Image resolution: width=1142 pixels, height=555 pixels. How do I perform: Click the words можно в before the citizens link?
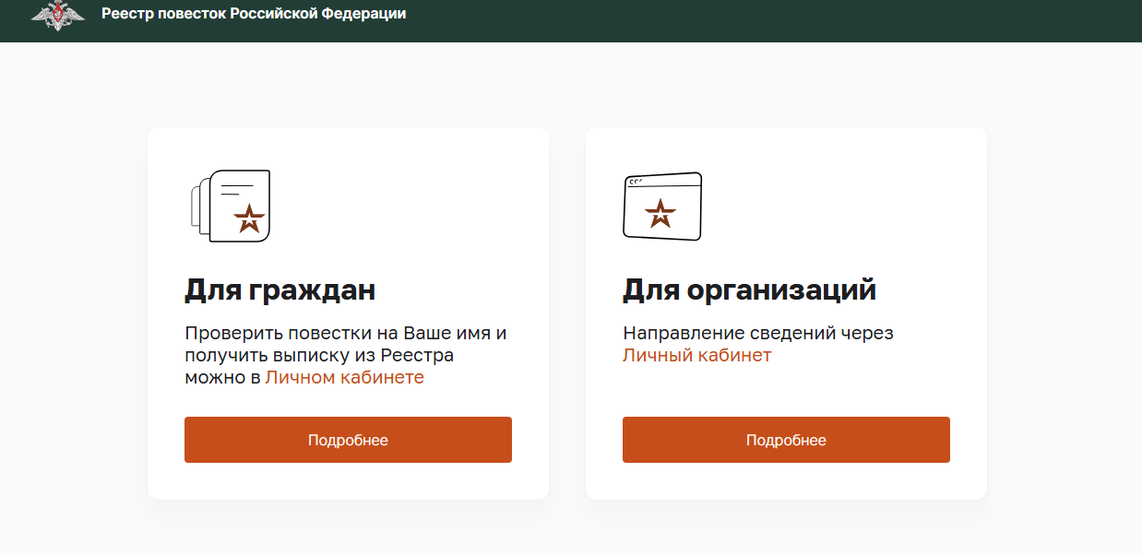pyautogui.click(x=222, y=377)
